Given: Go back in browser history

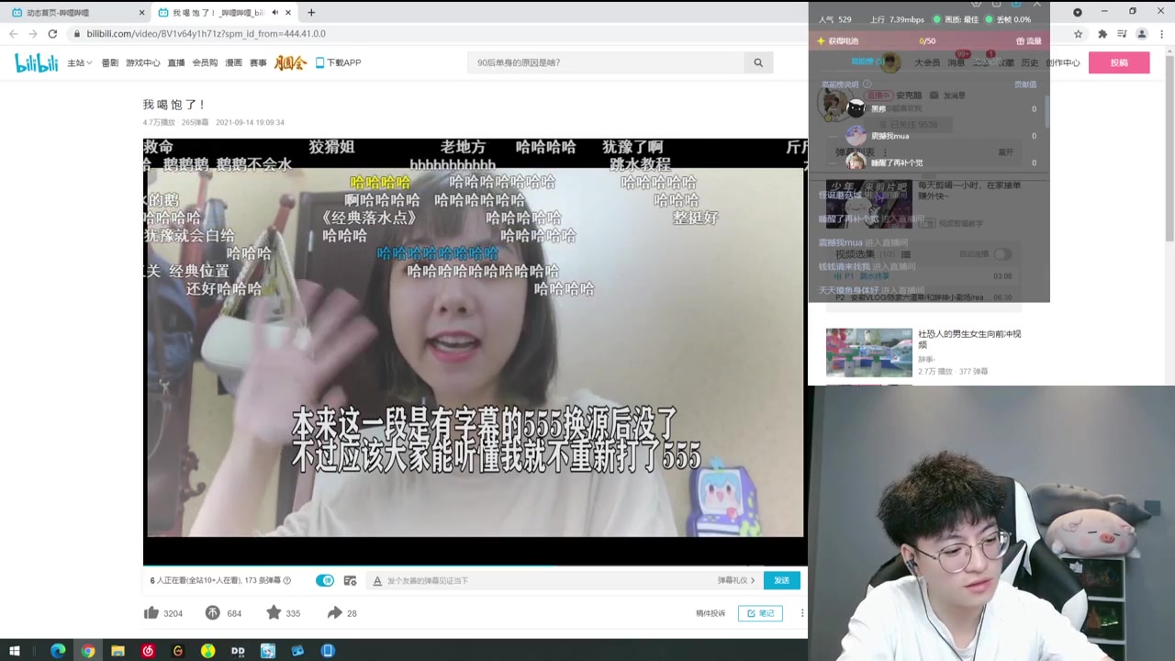Looking at the screenshot, I should point(13,34).
